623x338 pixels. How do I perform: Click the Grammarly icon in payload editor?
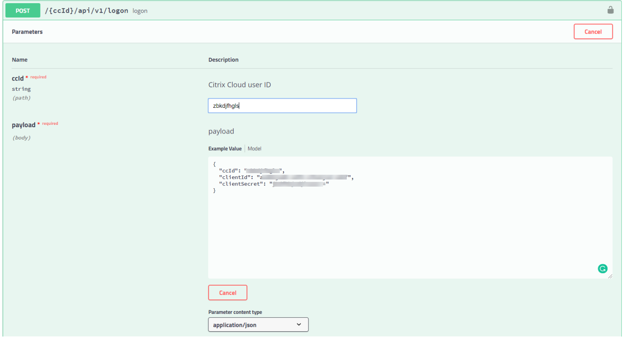pyautogui.click(x=602, y=269)
